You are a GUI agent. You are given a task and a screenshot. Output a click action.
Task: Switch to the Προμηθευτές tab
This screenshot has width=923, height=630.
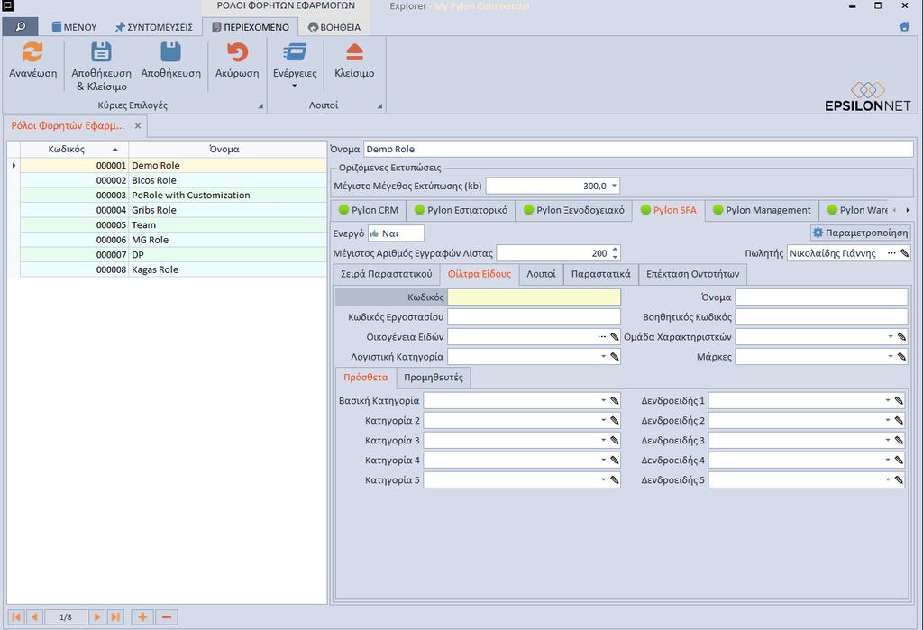(434, 378)
